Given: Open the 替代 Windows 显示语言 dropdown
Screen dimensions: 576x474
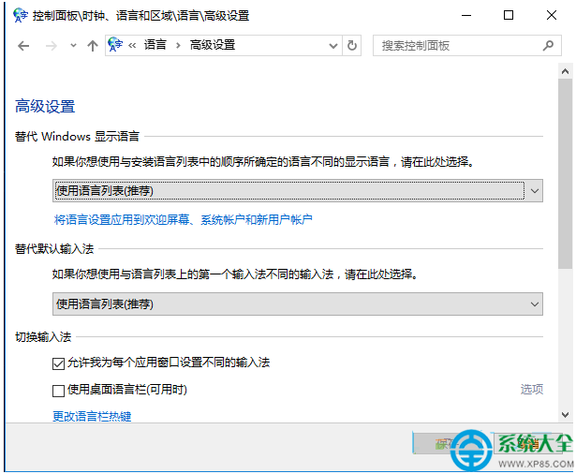Looking at the screenshot, I should (297, 190).
